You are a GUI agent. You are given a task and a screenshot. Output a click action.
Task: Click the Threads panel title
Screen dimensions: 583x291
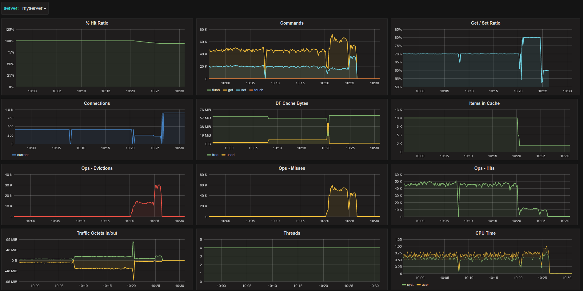coord(292,233)
